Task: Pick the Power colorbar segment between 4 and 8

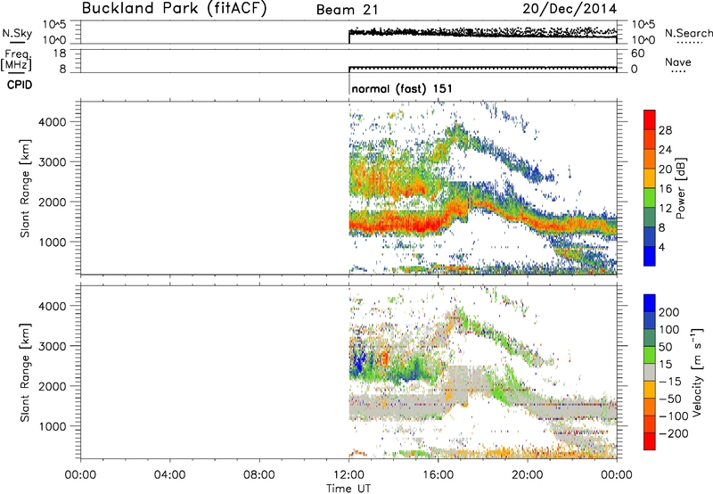Action: point(650,237)
